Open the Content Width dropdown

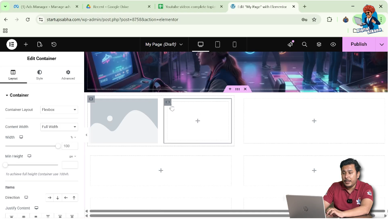[59, 127]
